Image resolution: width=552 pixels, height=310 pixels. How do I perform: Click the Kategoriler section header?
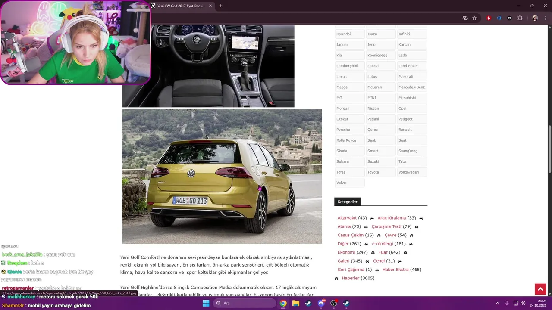point(347,201)
